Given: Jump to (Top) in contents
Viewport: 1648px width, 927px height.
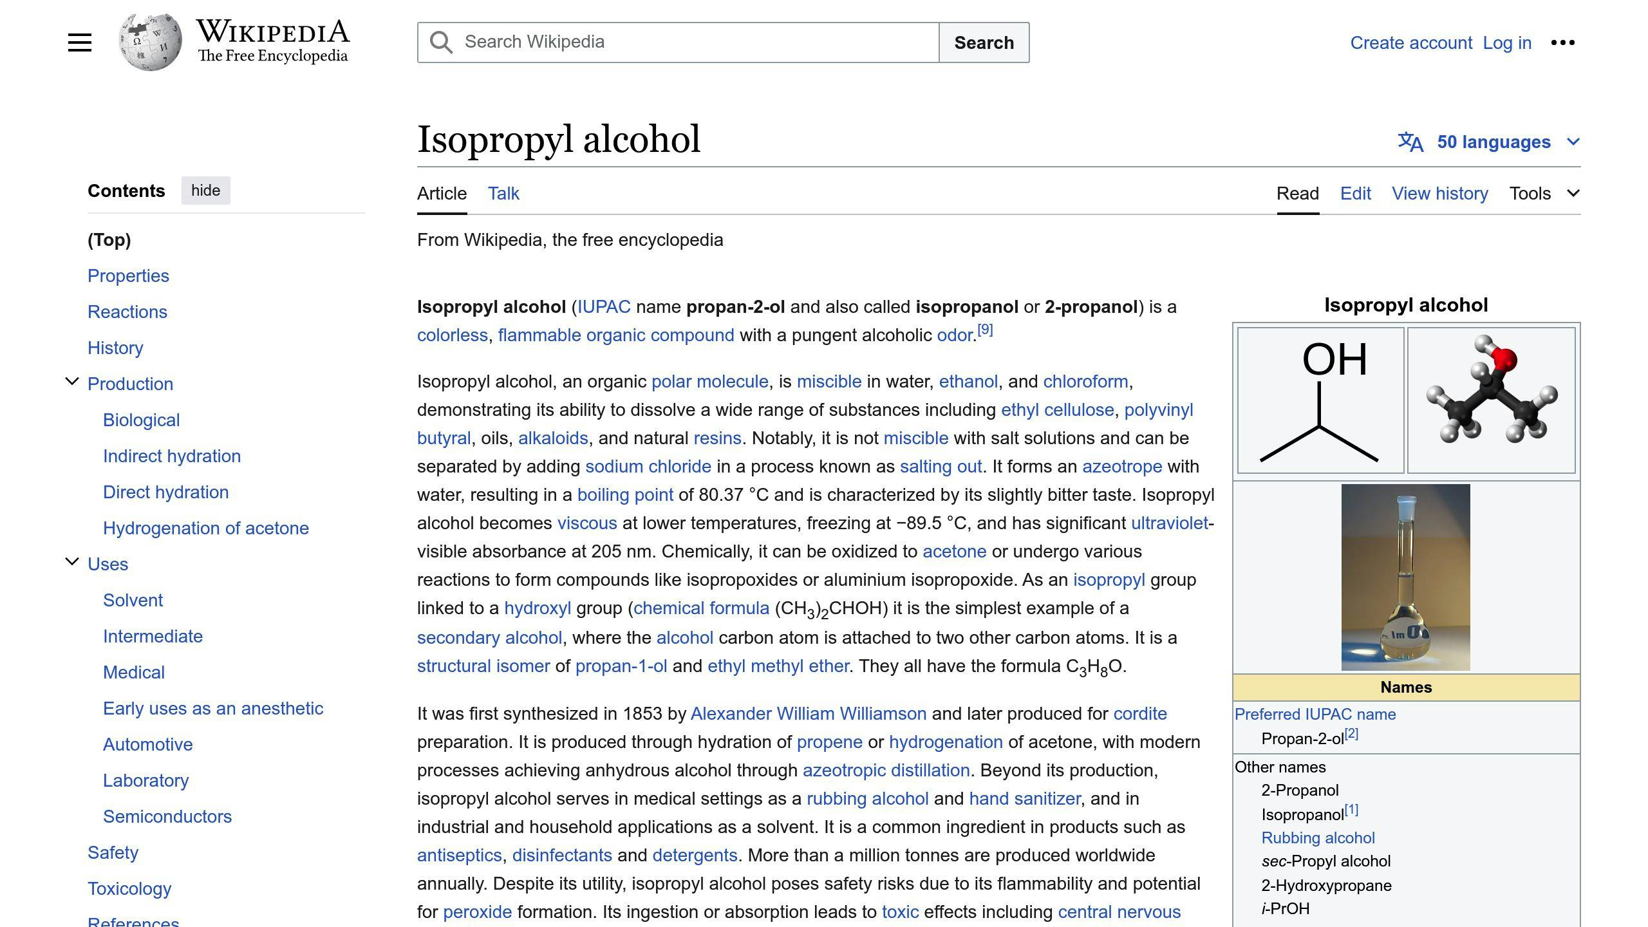Looking at the screenshot, I should click(x=109, y=239).
